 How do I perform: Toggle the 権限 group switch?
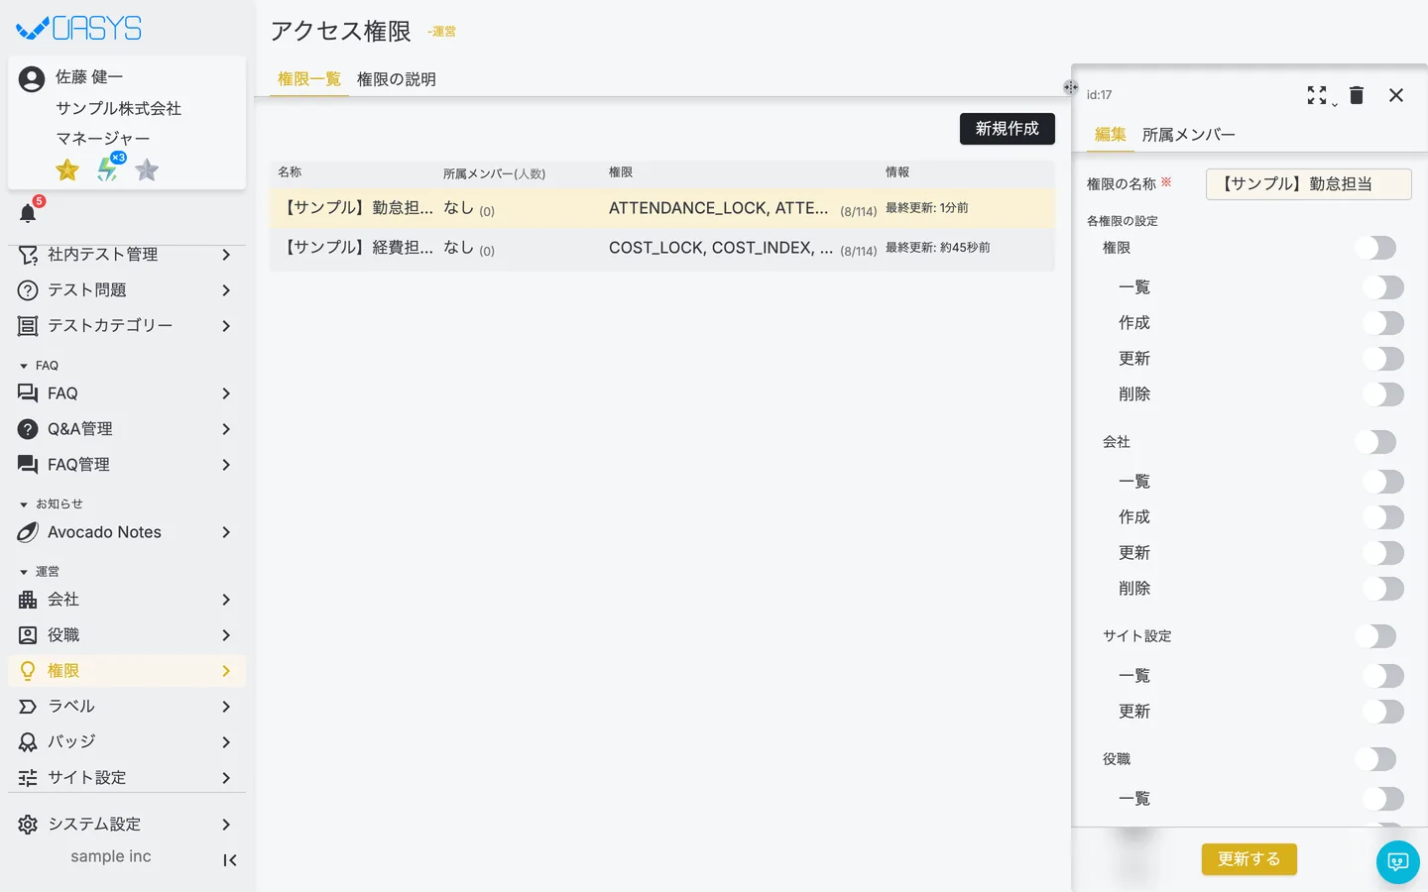click(x=1376, y=248)
